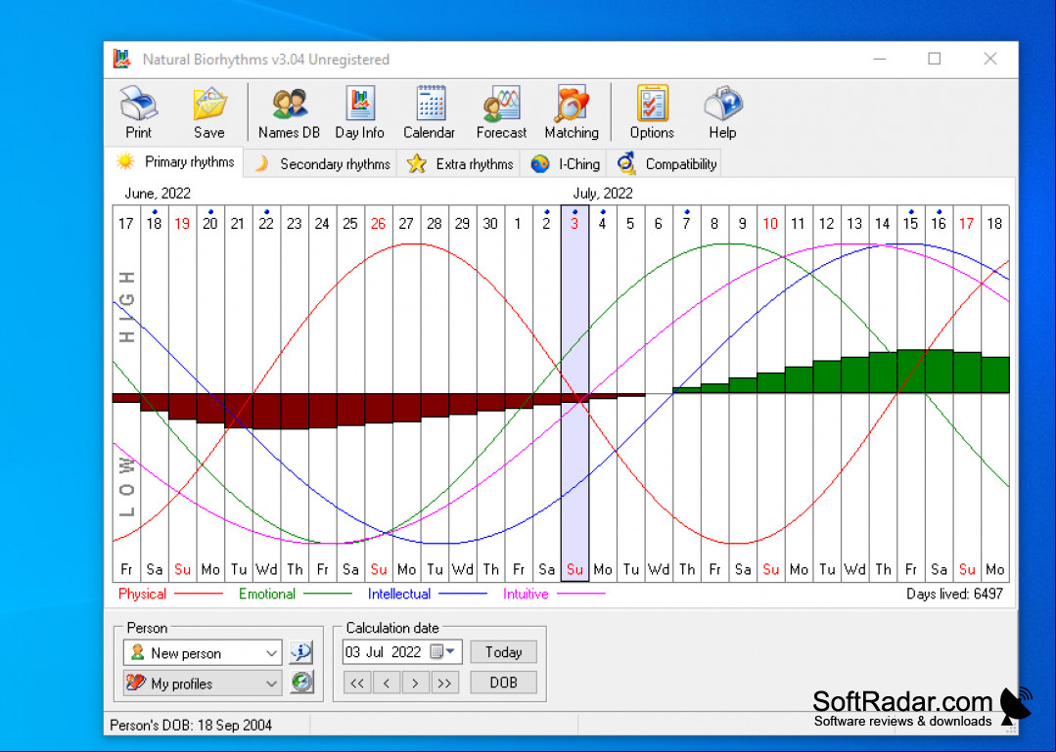
Task: Click the July, 2022 month label
Action: pyautogui.click(x=603, y=194)
